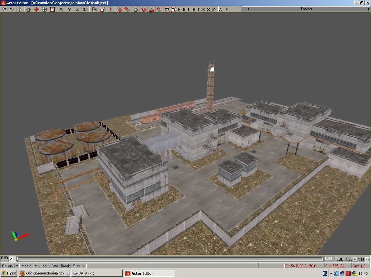Switch to Top view with T
Image resolution: width=371 pixels, height=278 pixels.
[198, 9]
